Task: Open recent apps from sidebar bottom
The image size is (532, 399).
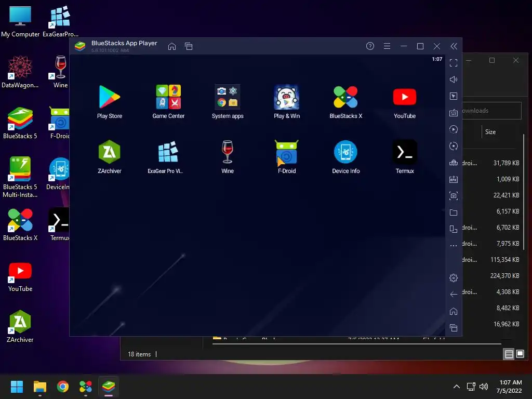Action: pos(454,328)
